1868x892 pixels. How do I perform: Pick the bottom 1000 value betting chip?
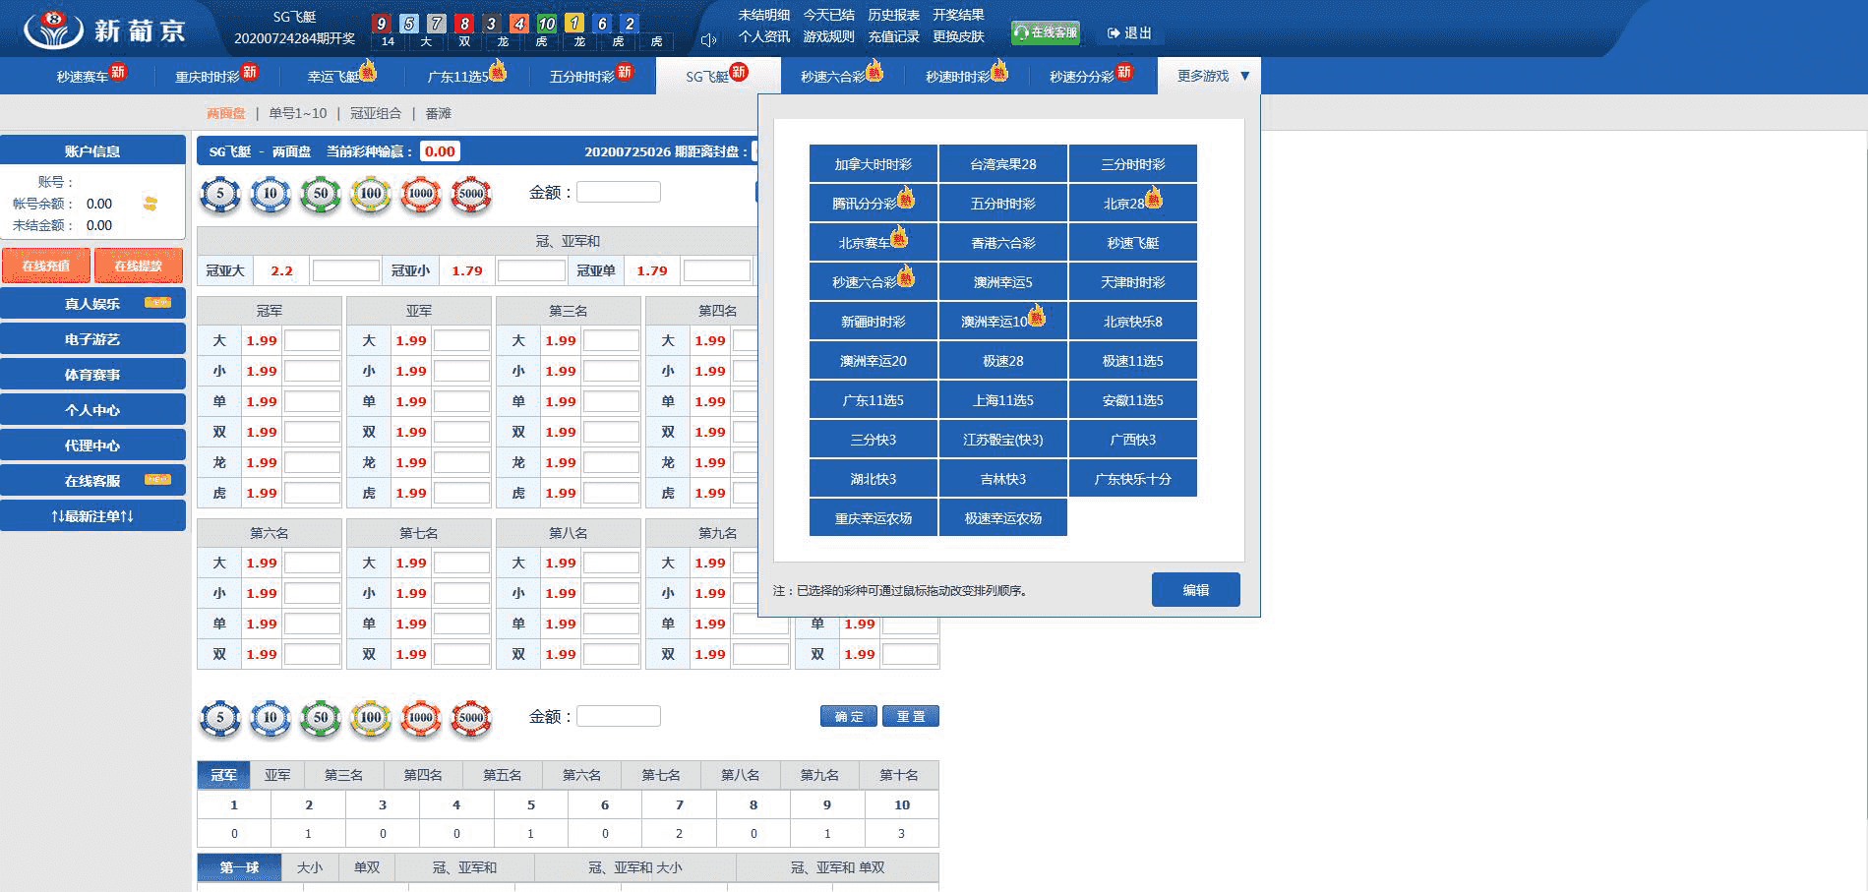click(421, 718)
